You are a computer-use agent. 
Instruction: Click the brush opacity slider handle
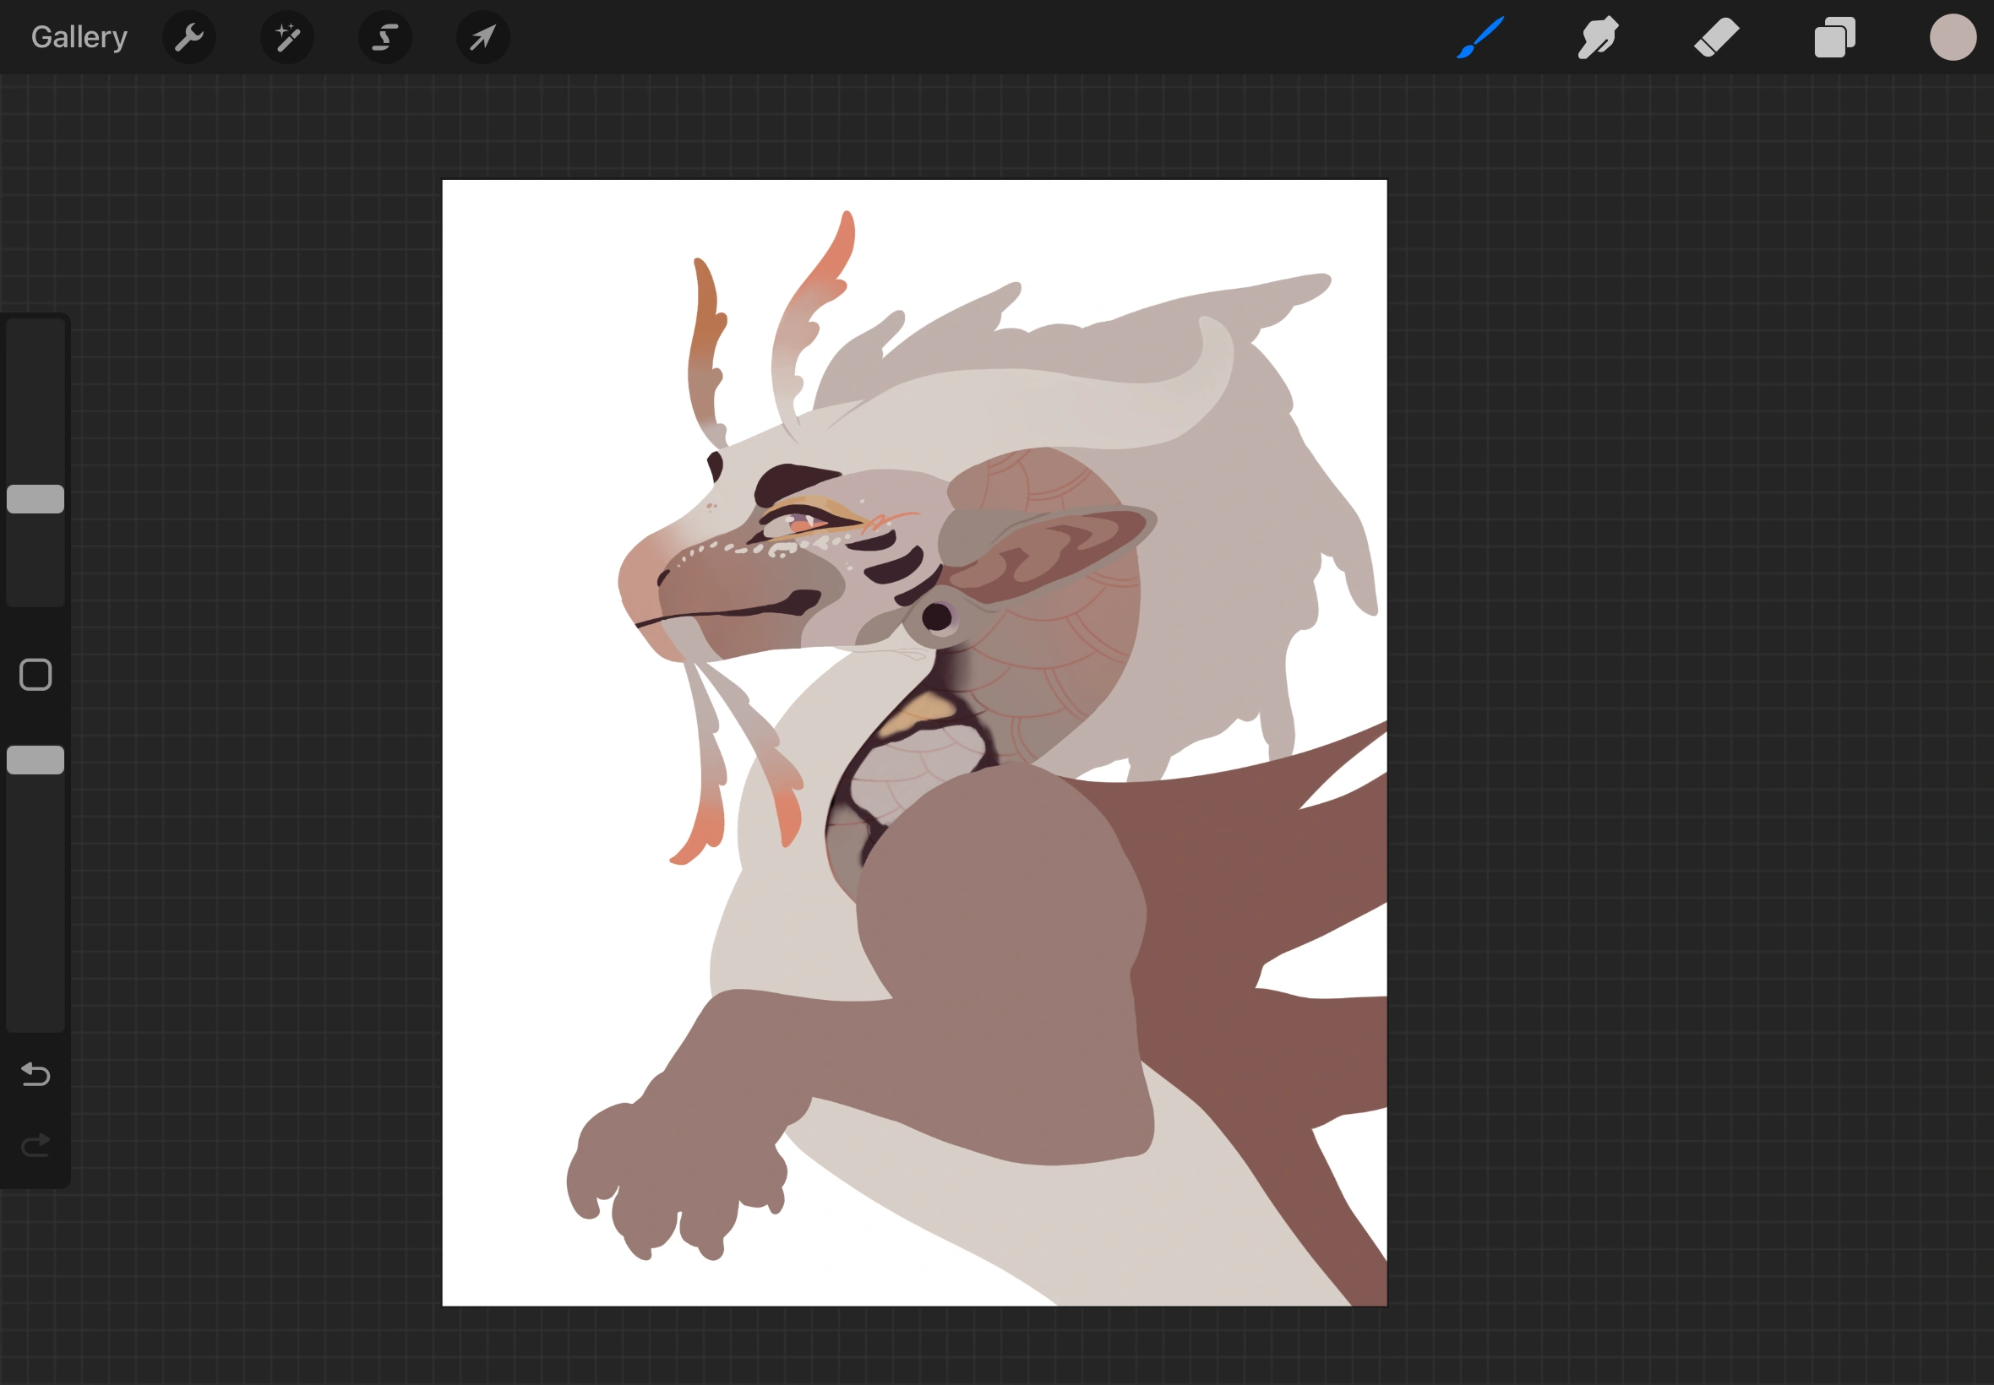[35, 760]
